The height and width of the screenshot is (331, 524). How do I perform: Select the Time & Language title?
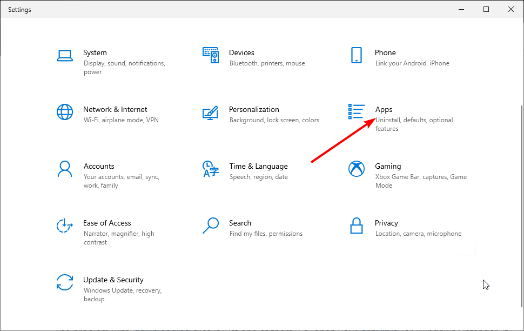pos(259,167)
